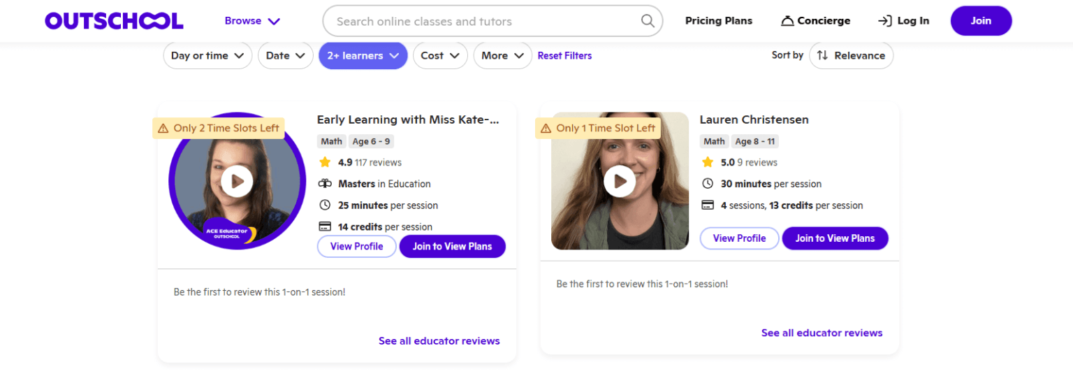Screen dimensions: 1073x376
Task: Expand the Day or time filter
Action: click(207, 56)
